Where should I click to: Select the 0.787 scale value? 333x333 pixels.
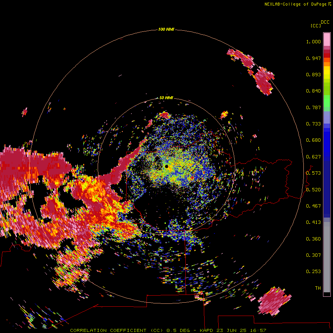(313, 107)
